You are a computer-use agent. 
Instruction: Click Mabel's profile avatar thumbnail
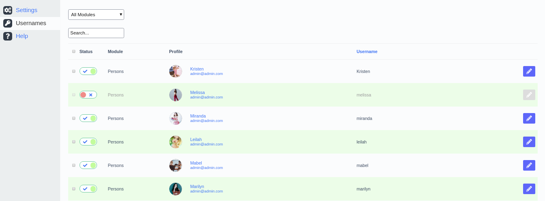point(175,165)
